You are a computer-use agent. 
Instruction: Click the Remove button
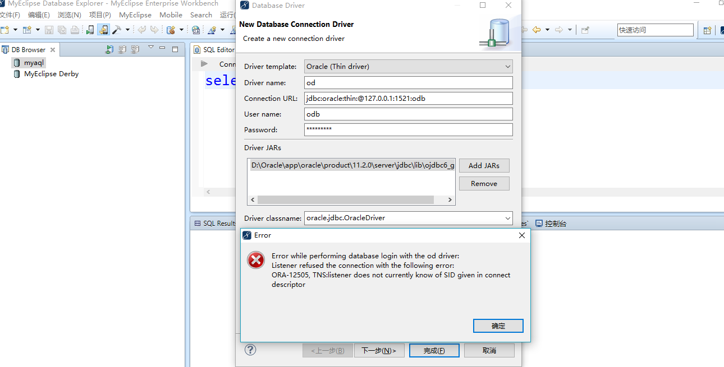(484, 183)
